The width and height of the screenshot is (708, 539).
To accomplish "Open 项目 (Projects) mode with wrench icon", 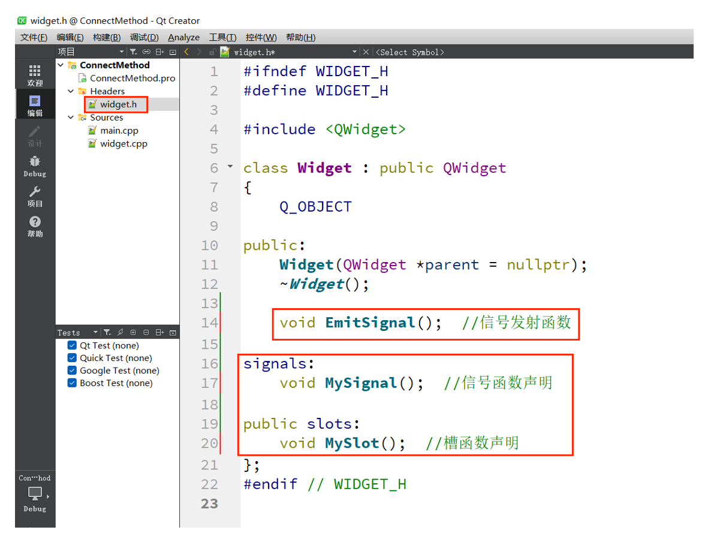I will coord(35,197).
